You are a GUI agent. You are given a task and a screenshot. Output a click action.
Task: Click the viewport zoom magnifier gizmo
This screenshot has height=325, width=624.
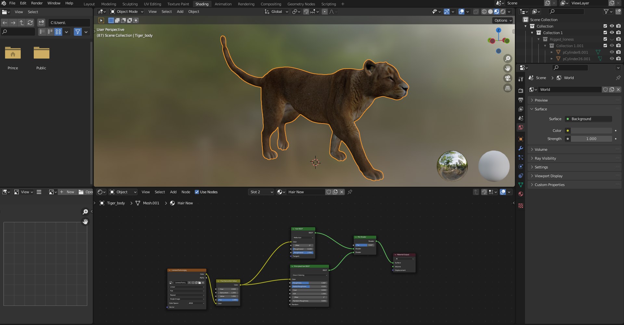coord(508,58)
